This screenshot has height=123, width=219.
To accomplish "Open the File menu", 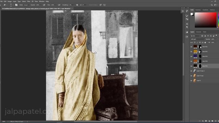I will [x=1, y=1].
